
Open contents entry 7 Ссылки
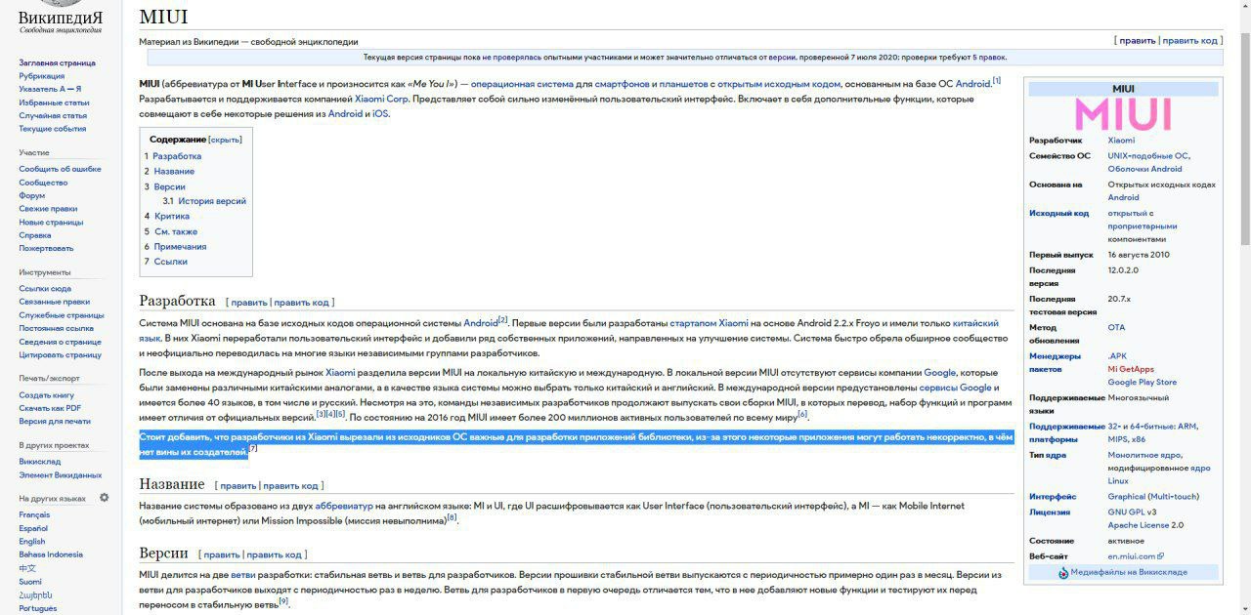click(x=170, y=262)
